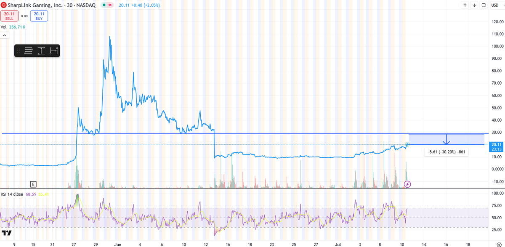The width and height of the screenshot is (505, 247).
Task: Click the +0.40 (+2.05%) change value
Action: pos(145,5)
